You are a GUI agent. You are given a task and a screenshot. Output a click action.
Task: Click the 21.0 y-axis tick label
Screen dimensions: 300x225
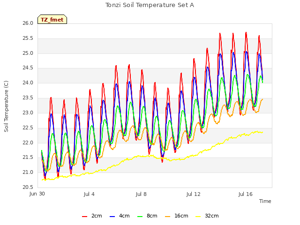(x=28, y=172)
